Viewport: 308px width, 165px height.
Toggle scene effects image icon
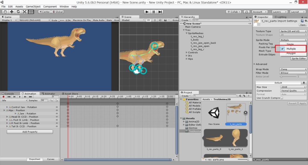click(x=165, y=20)
